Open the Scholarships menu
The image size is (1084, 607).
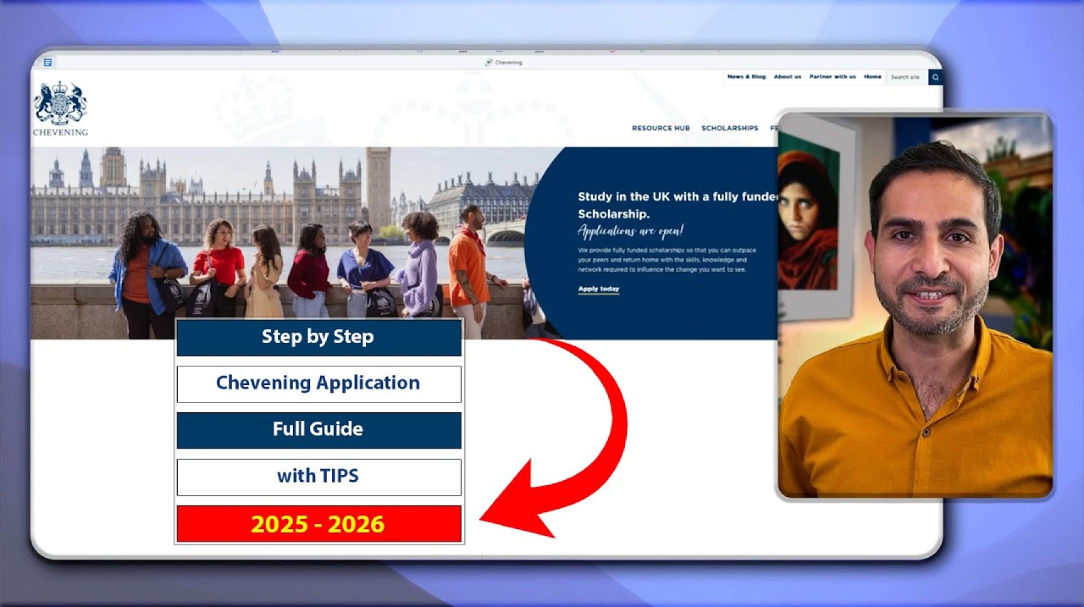point(729,128)
